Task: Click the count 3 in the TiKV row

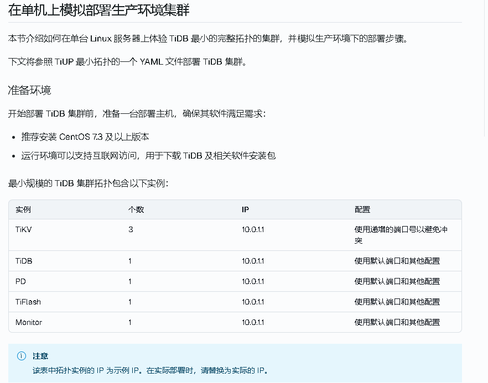Action: coord(131,229)
